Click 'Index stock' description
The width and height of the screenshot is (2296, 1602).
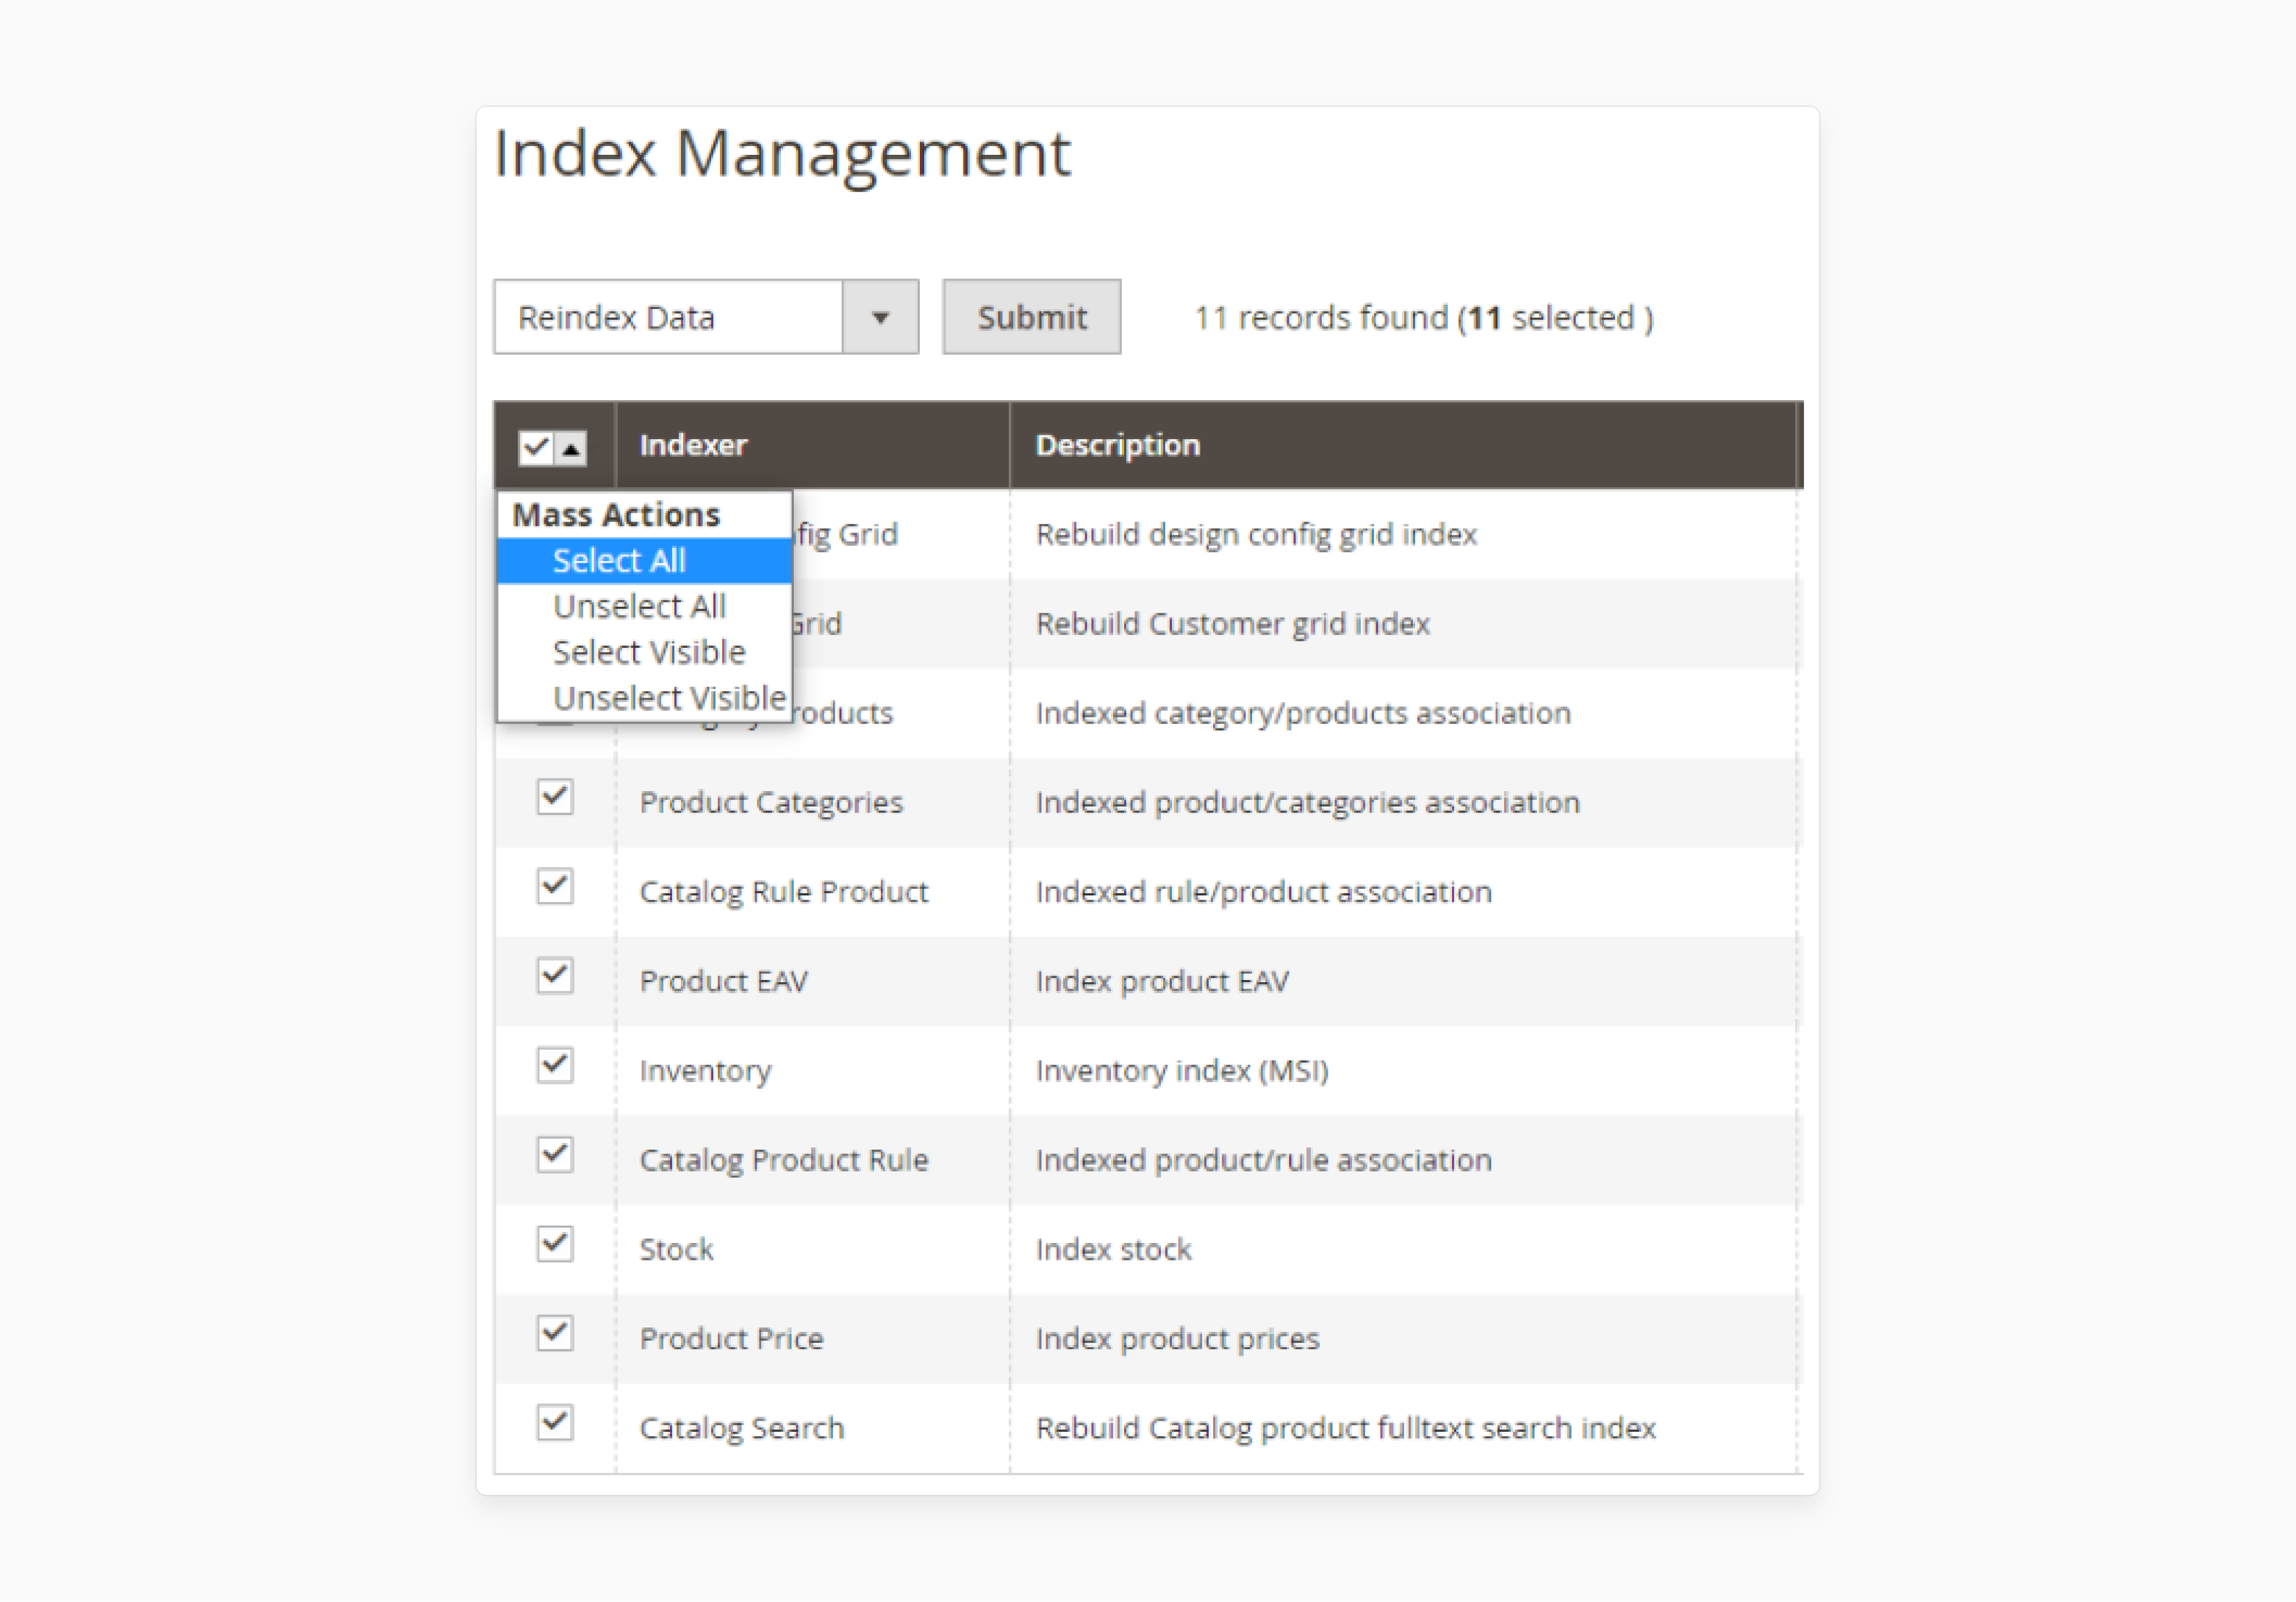coord(1114,1249)
